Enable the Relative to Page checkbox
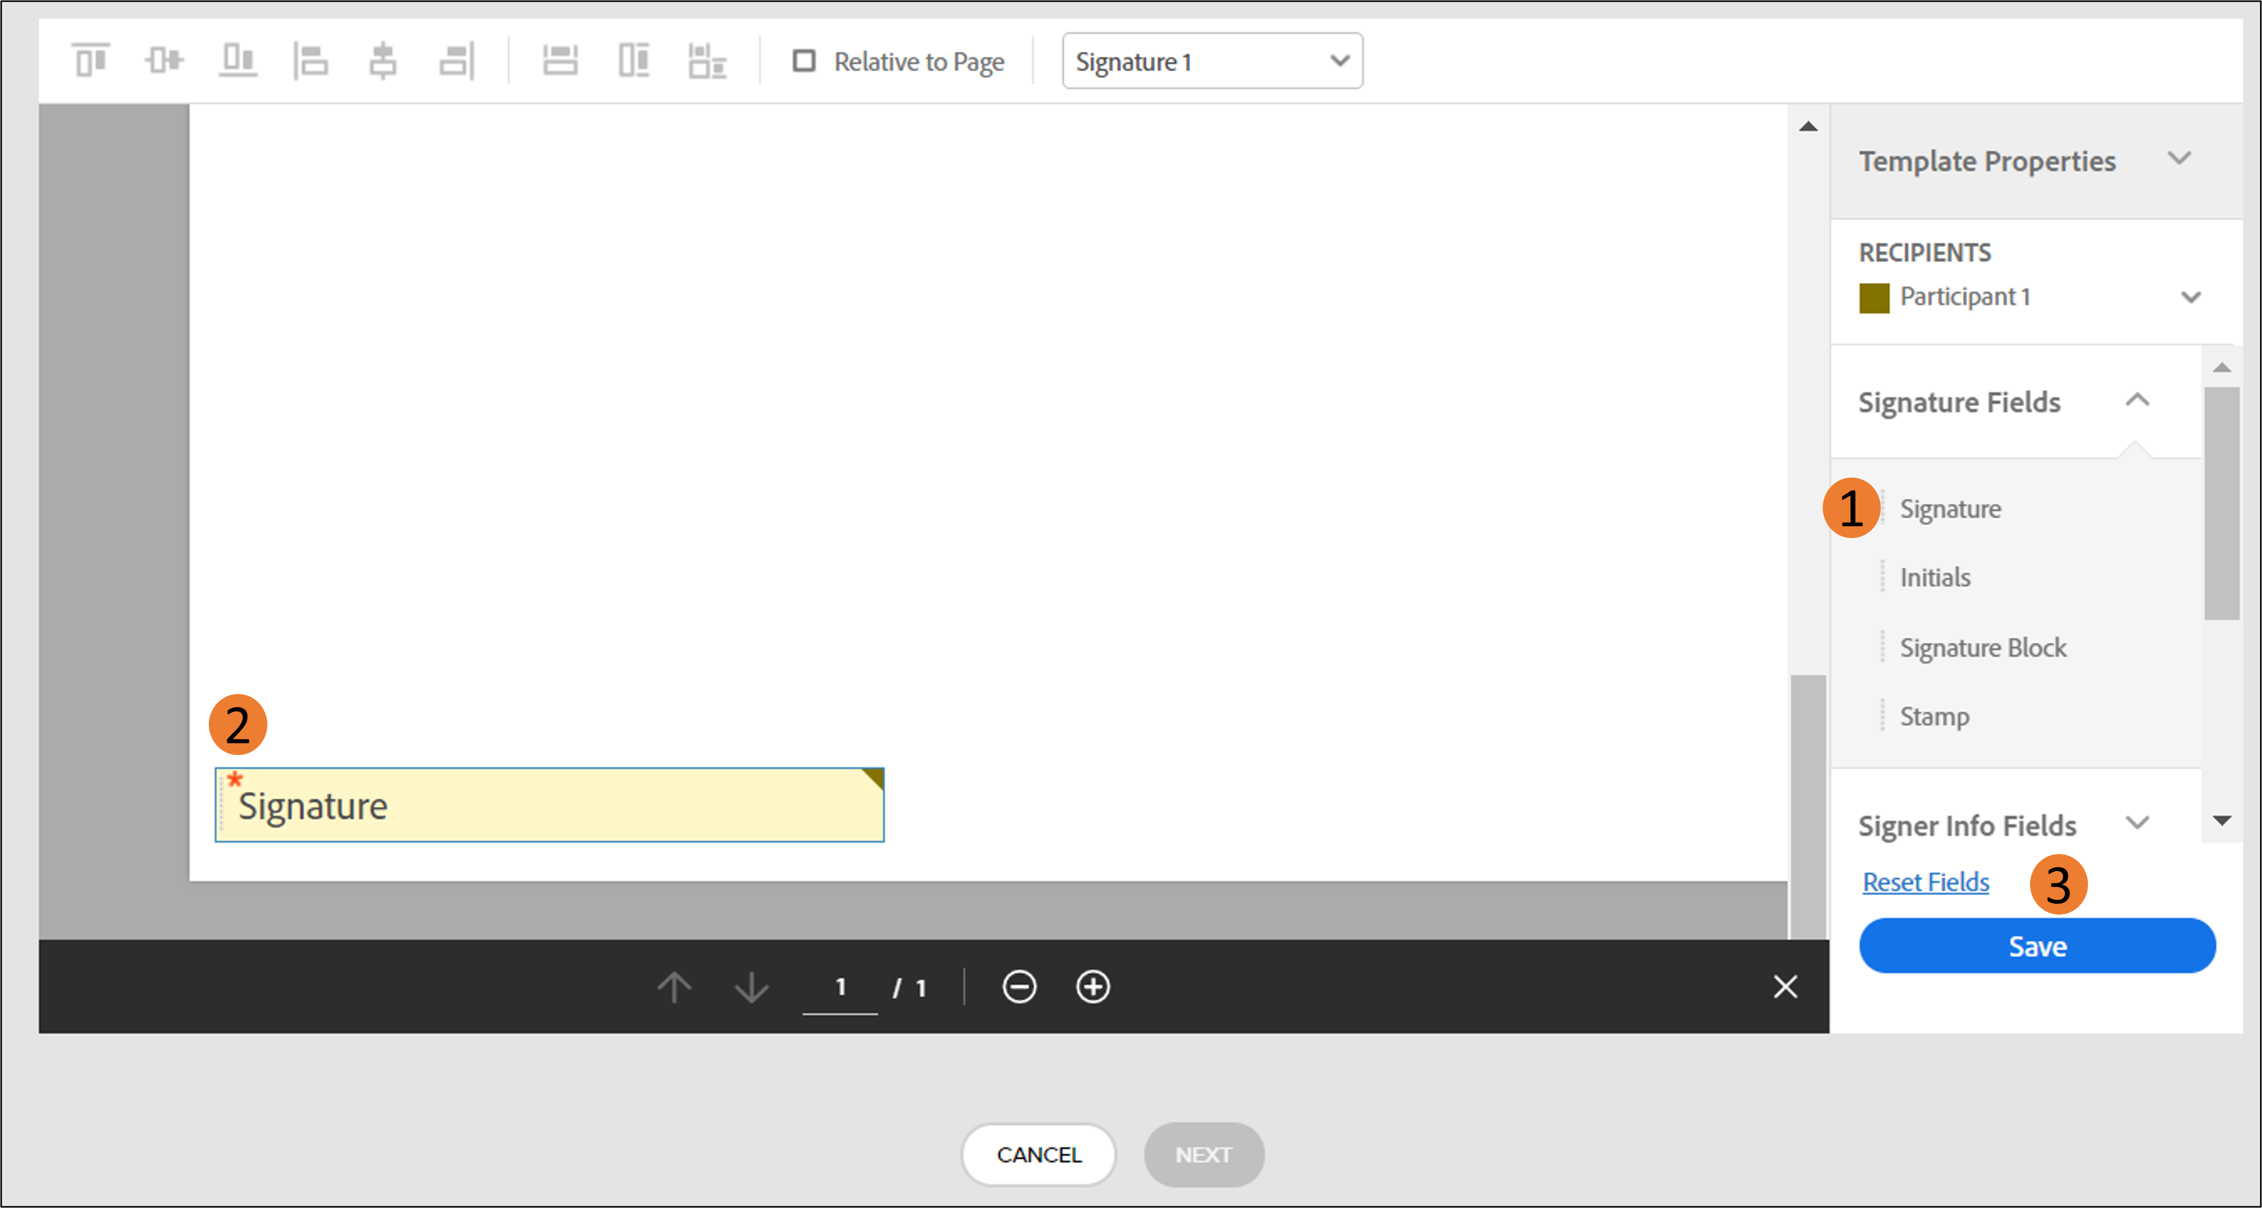The height and width of the screenshot is (1208, 2262). point(804,61)
